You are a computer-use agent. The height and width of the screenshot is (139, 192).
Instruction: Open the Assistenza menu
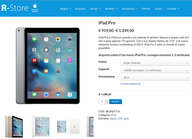click(129, 9)
